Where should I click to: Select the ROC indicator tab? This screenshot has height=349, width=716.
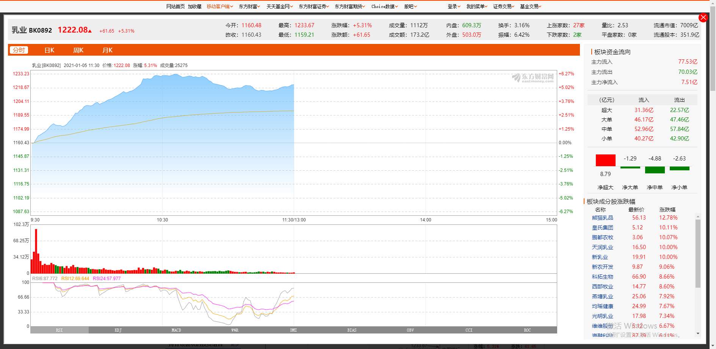tap(527, 330)
